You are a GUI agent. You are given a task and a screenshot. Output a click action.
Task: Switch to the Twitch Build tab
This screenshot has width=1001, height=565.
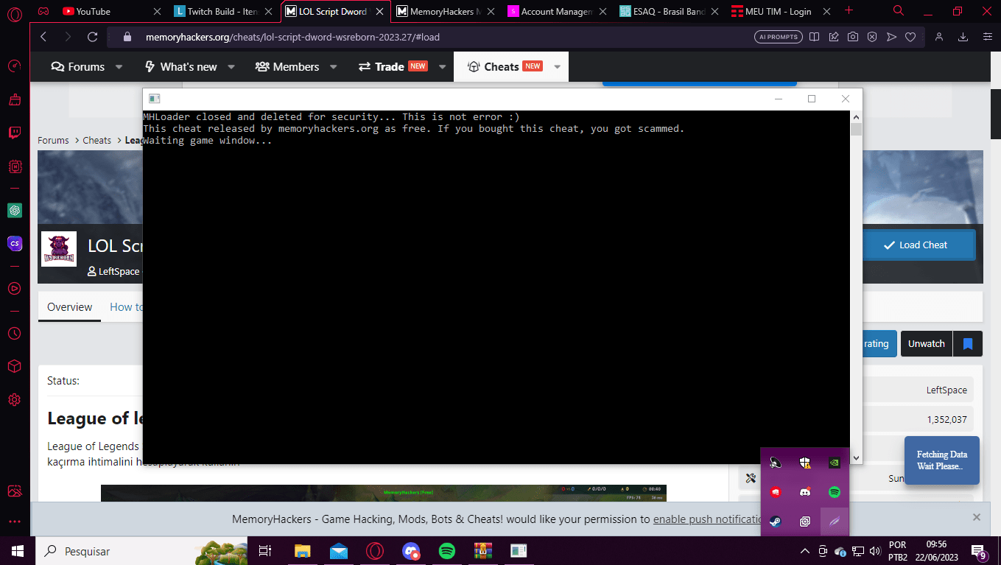[224, 11]
